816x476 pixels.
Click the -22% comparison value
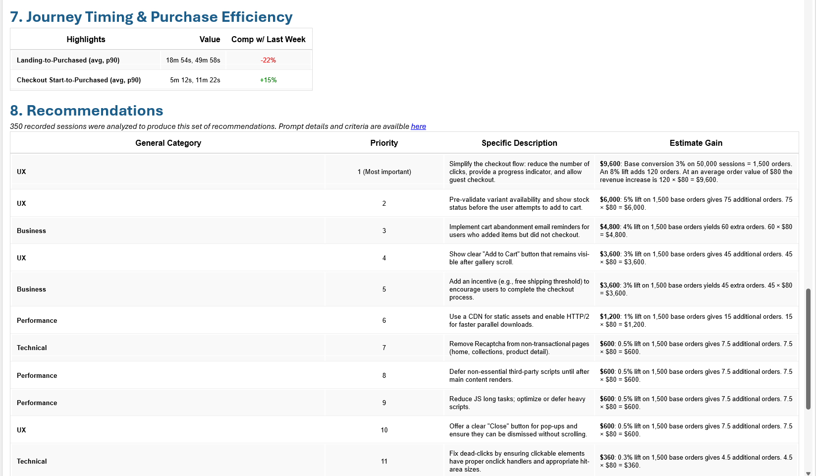(x=268, y=60)
